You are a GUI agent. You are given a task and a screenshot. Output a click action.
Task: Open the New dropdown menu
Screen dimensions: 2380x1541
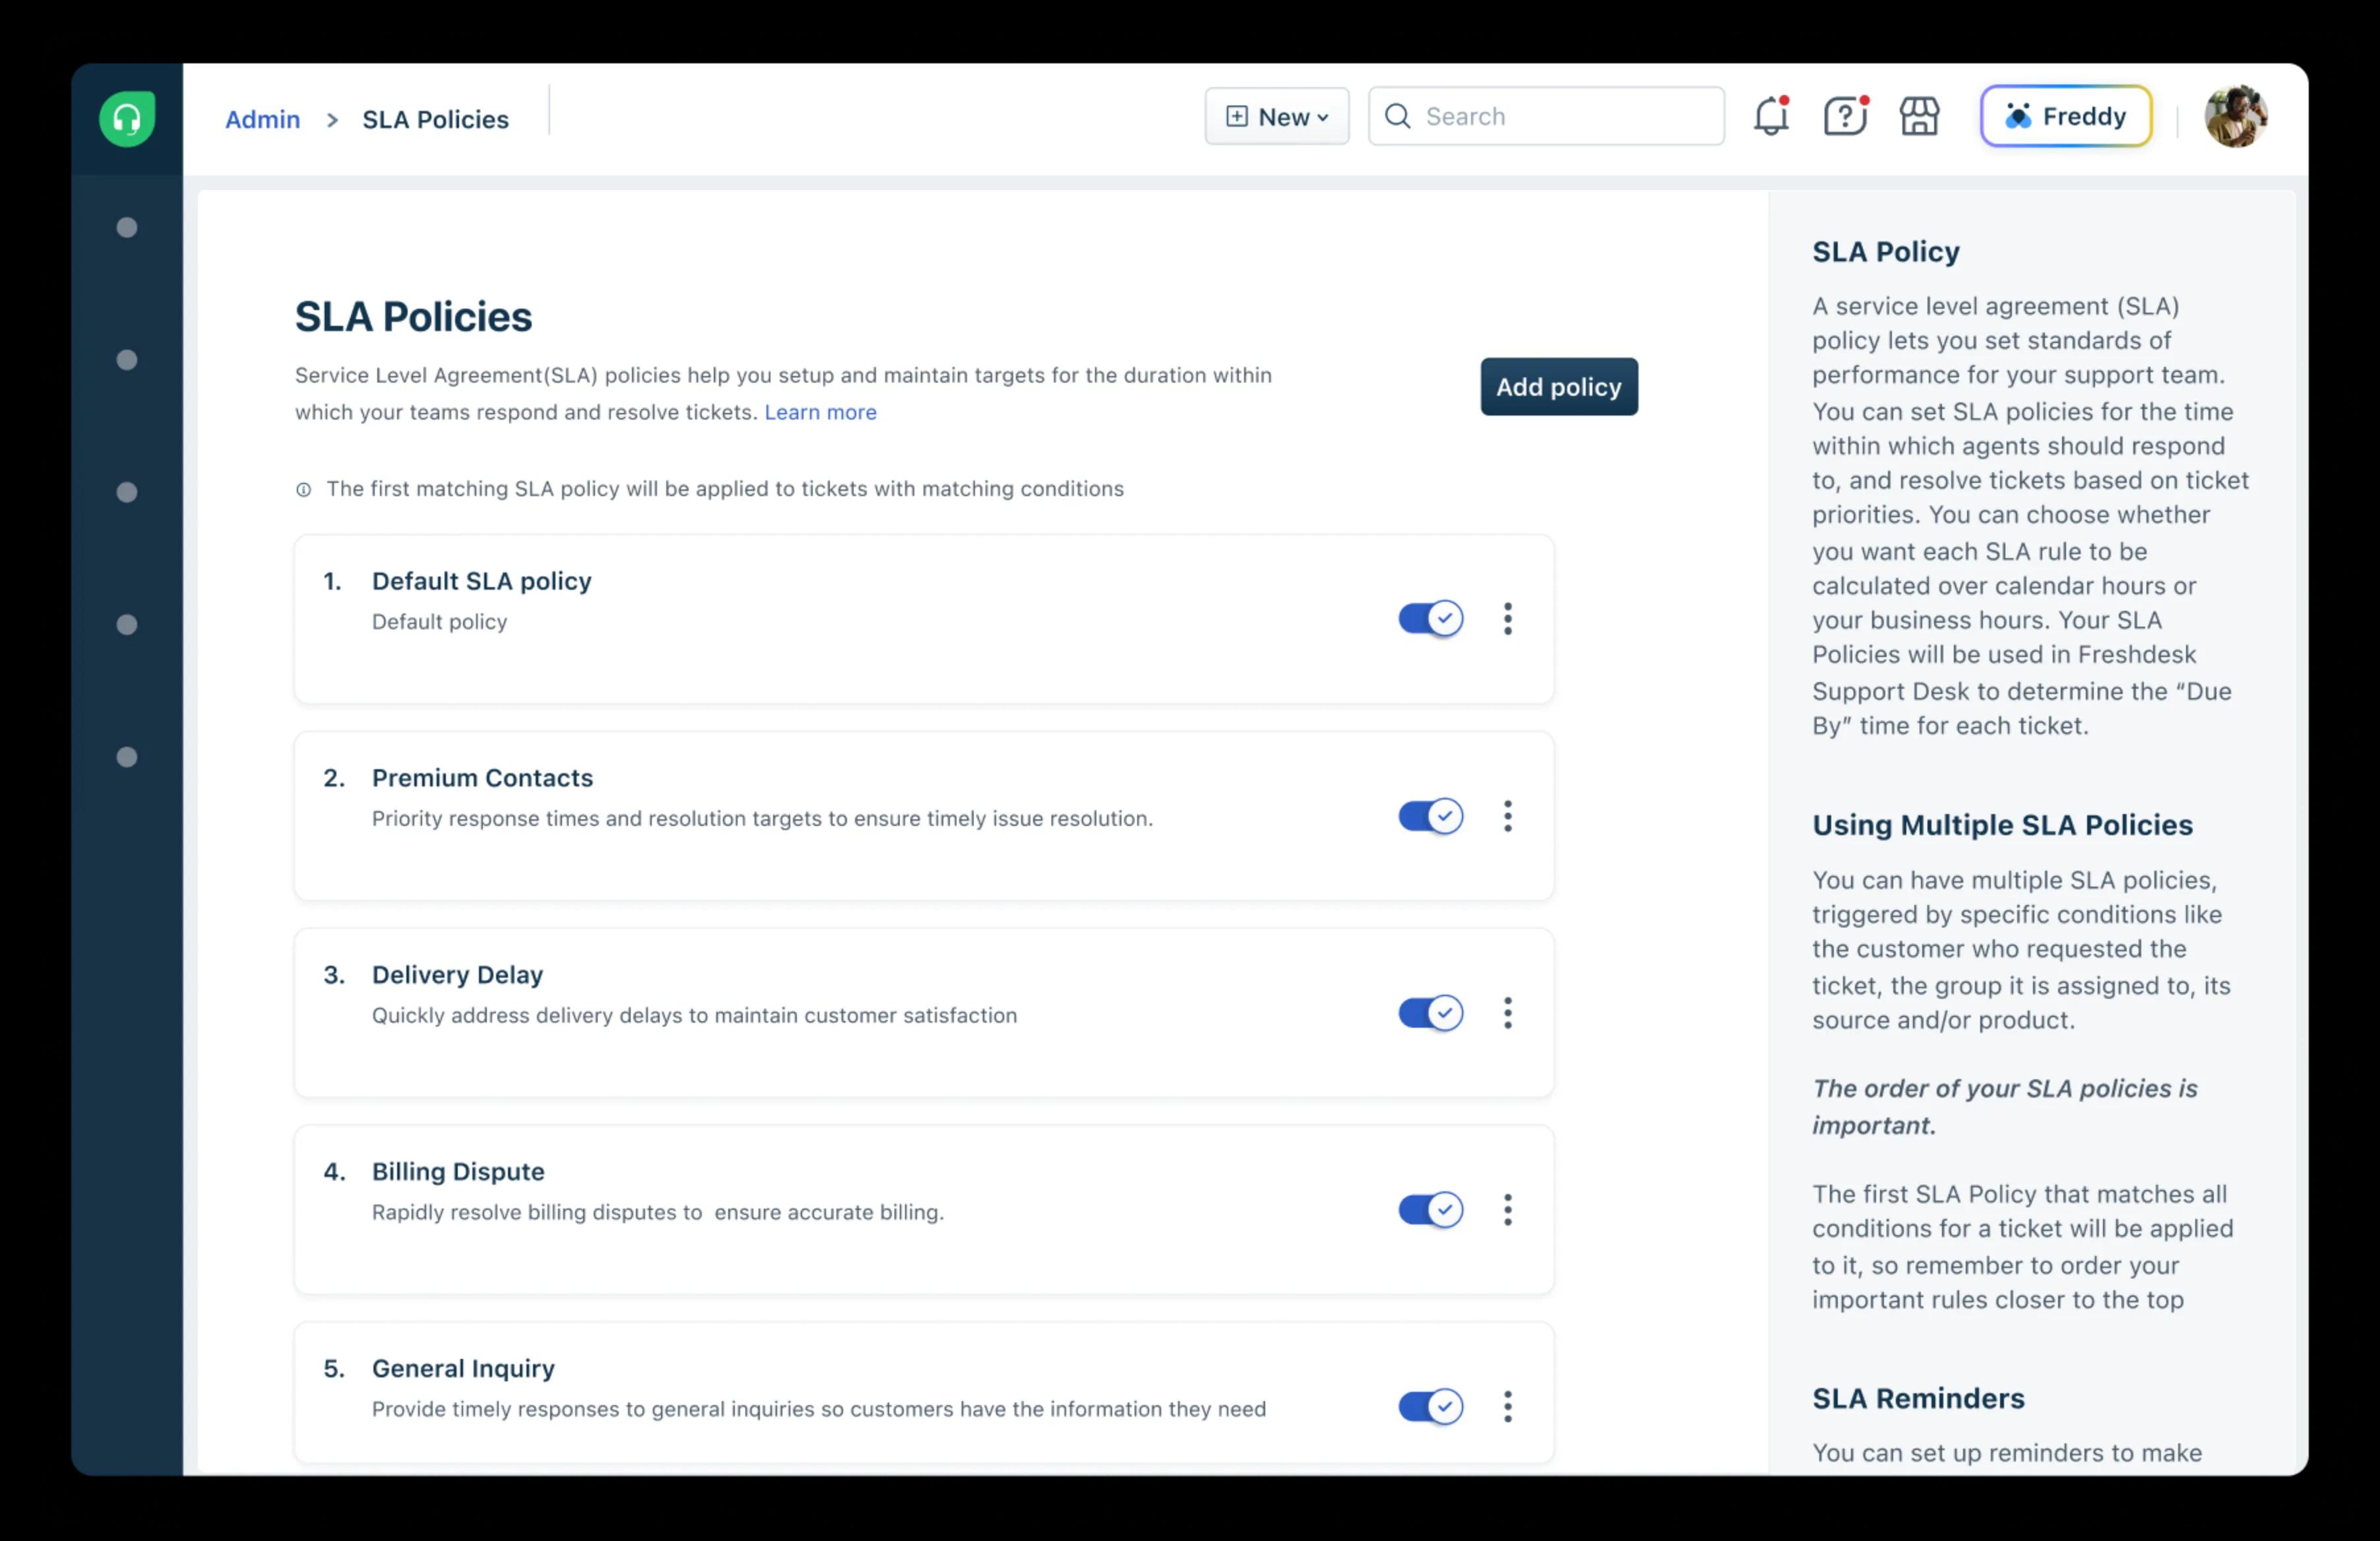pyautogui.click(x=1276, y=116)
